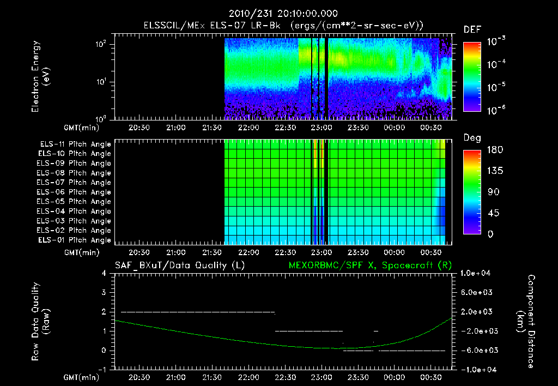Select the ELS-11 Pitch Angle label
Screen dimensions: 558x386
(75, 144)
